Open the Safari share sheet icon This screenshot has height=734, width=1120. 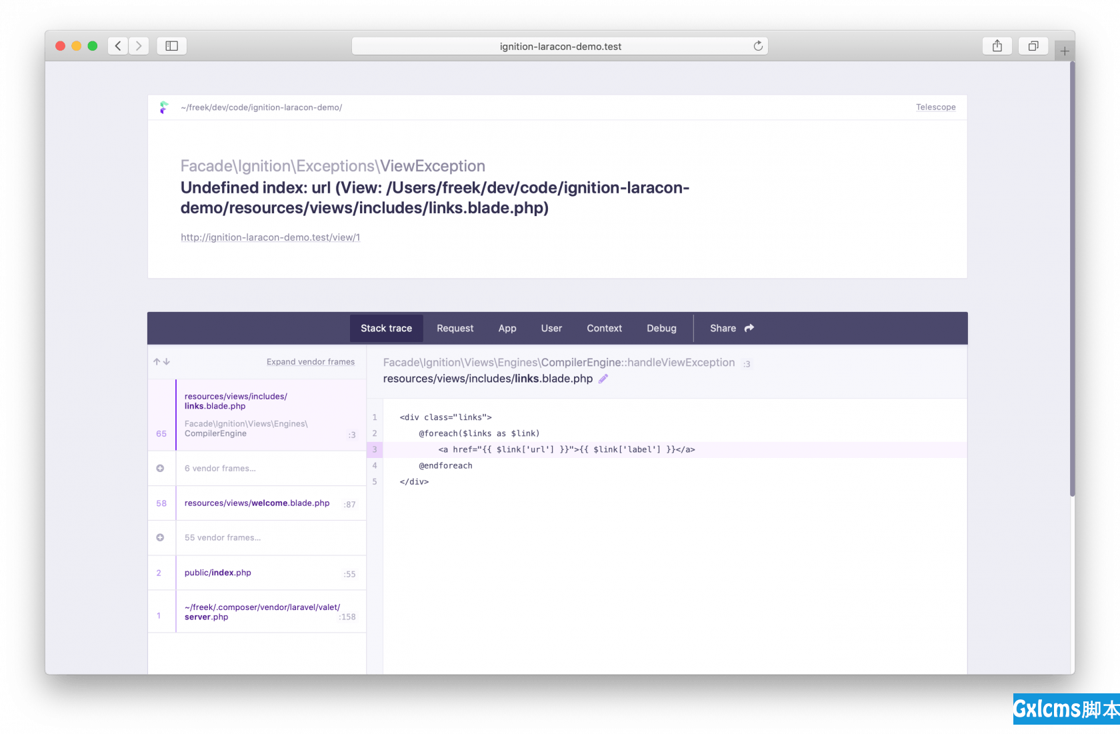point(997,46)
